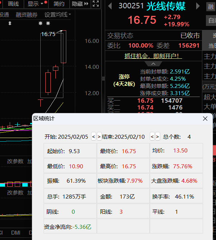216x240 pixels.
Task: Click the panel splitter grip handle
Action: (103, 79)
